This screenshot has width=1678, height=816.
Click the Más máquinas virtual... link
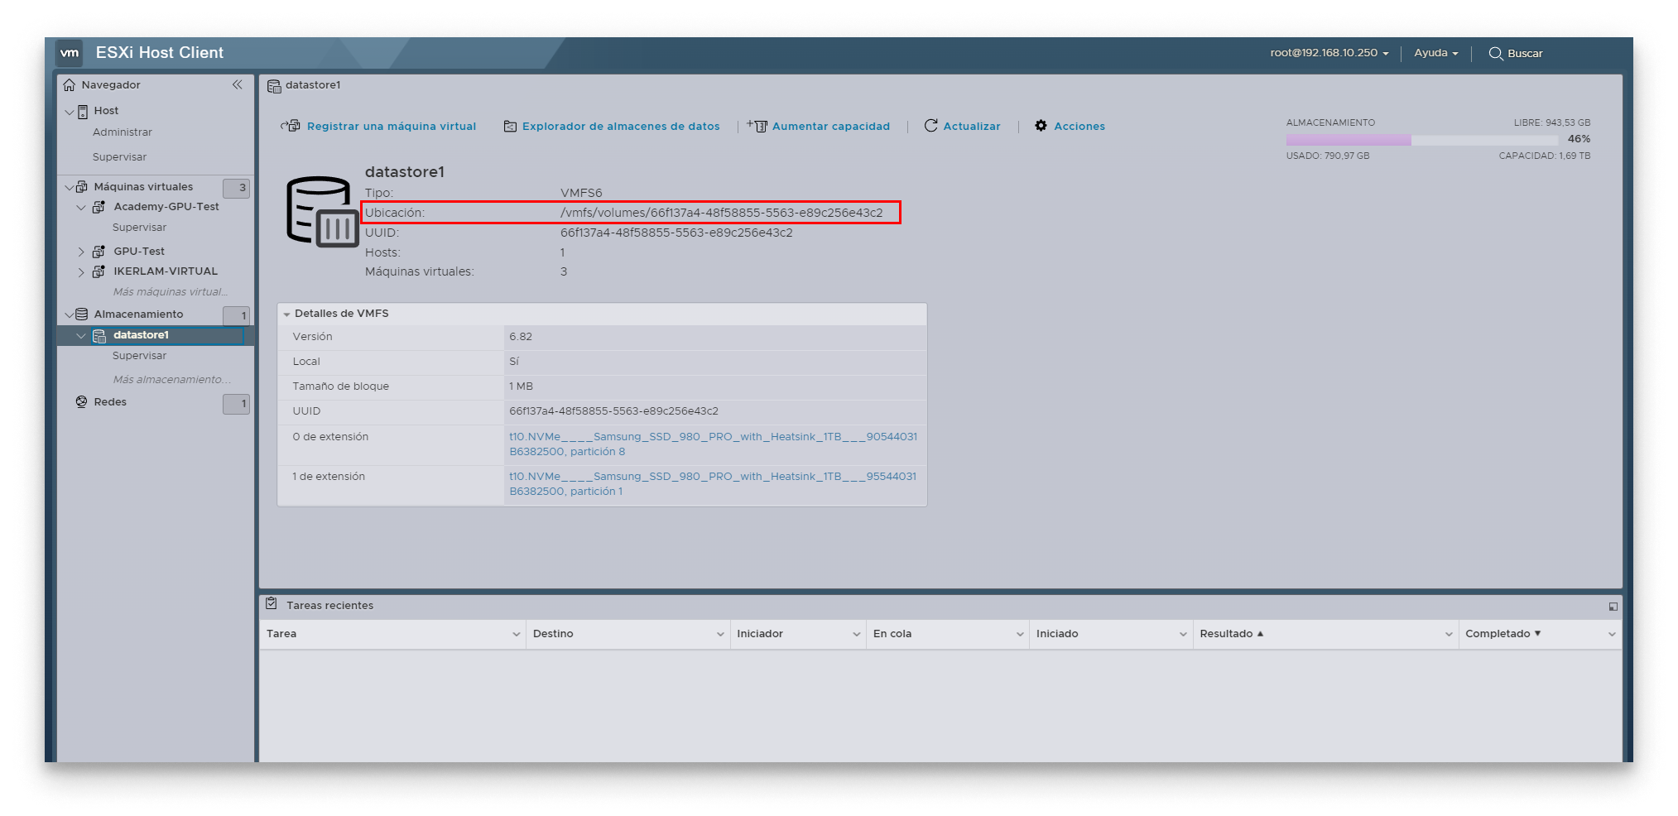coord(171,291)
